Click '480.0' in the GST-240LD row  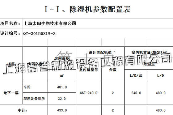point(161,93)
